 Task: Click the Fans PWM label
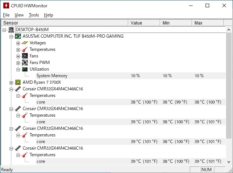coord(40,63)
